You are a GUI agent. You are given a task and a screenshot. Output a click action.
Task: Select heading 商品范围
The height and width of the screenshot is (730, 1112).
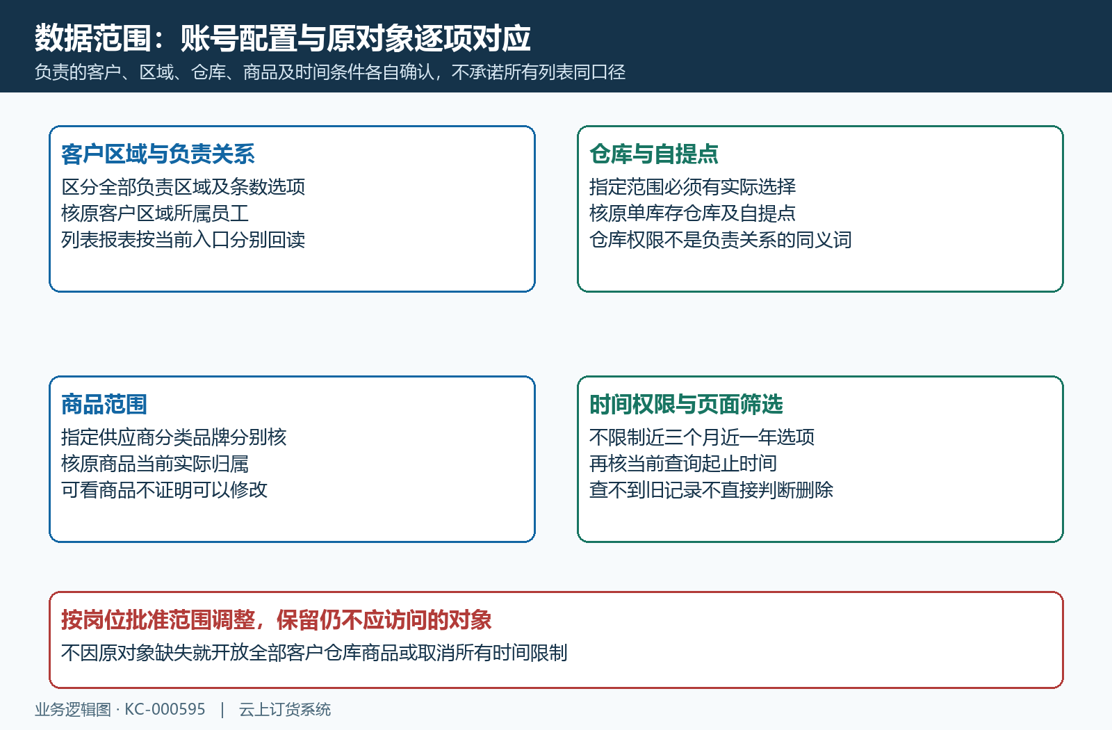coord(104,405)
